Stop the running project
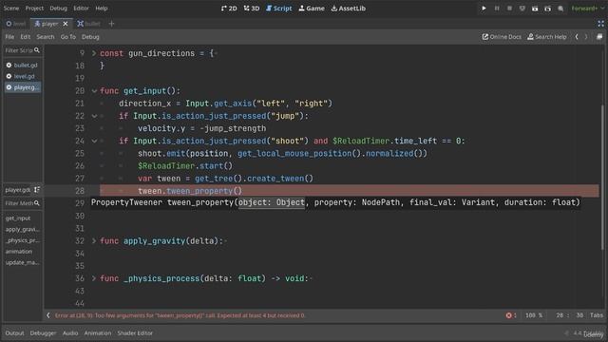Screen dimensions: 608x342 click(x=509, y=9)
